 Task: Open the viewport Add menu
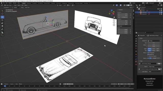[22, 5]
